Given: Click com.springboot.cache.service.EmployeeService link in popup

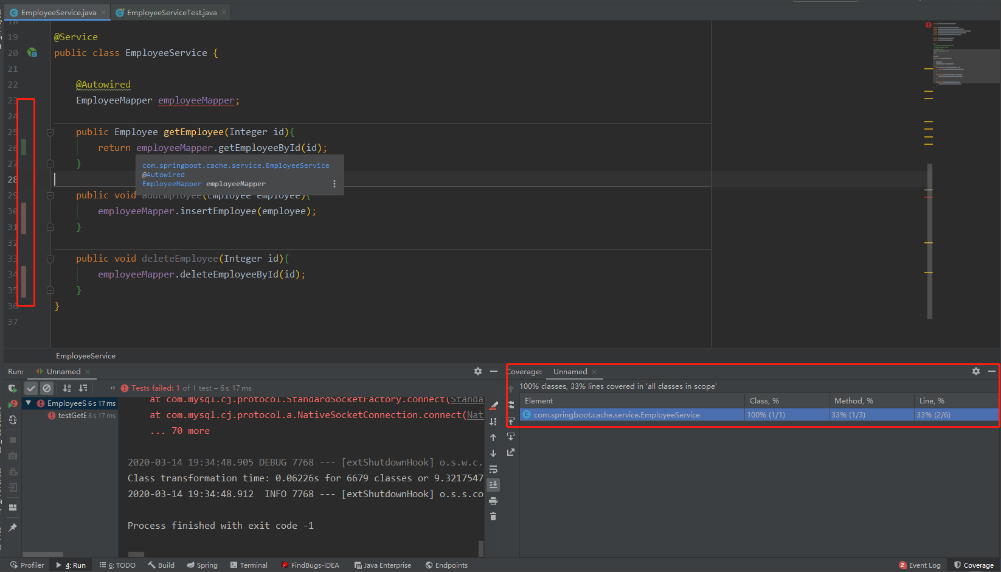Looking at the screenshot, I should click(x=236, y=166).
